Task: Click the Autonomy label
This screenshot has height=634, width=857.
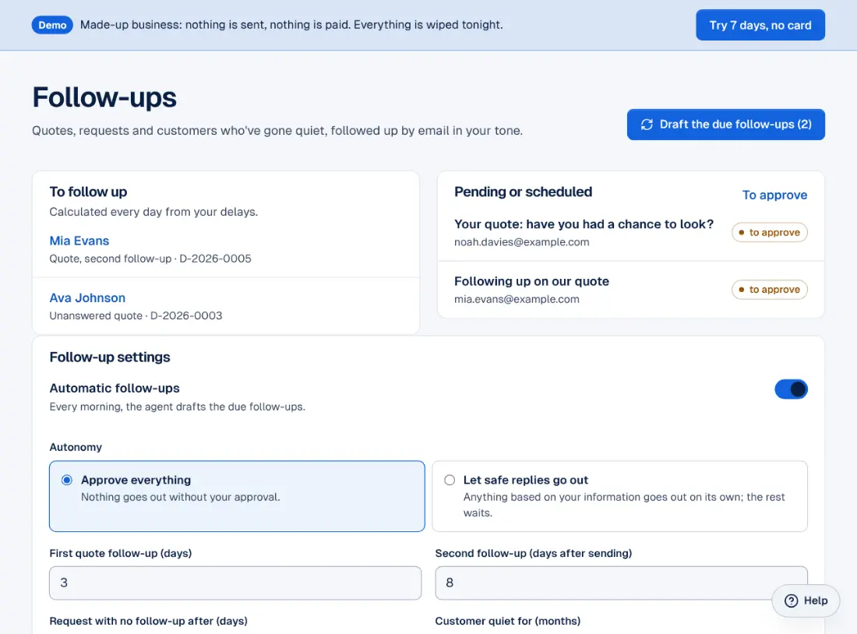Action: [x=76, y=447]
